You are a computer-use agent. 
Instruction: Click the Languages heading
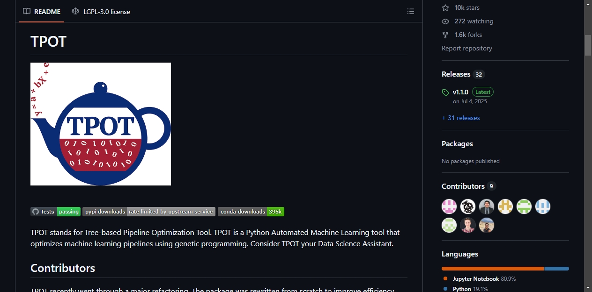460,254
